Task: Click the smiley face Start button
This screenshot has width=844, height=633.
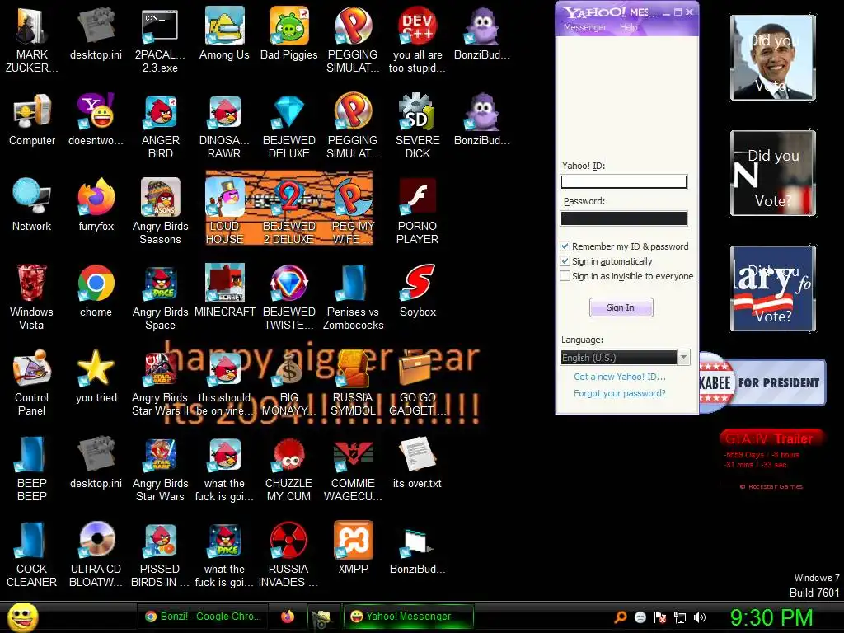Action: point(23,617)
